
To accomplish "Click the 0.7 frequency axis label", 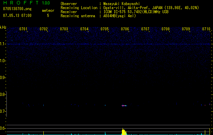I will (3, 111).
